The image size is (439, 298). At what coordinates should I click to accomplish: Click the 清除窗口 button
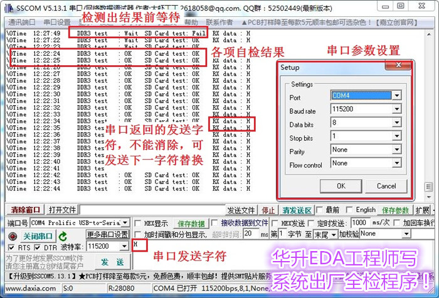(x=25, y=210)
